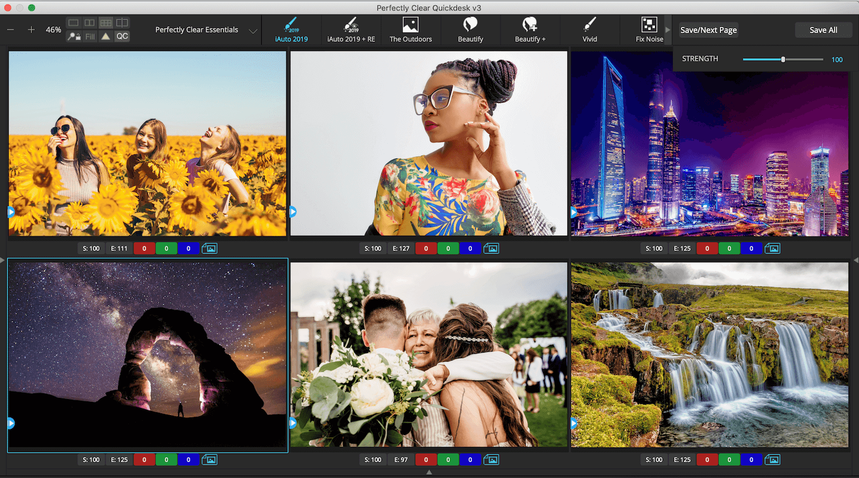Click the zoom out minus icon
The height and width of the screenshot is (478, 859).
[x=11, y=30]
